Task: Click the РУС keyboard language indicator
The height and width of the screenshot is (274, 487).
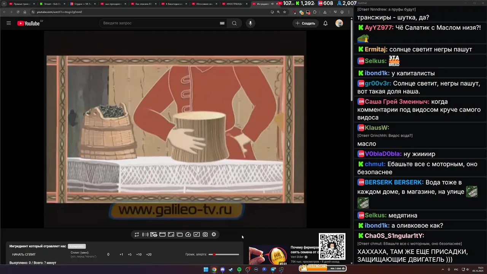Action: [x=456, y=269]
